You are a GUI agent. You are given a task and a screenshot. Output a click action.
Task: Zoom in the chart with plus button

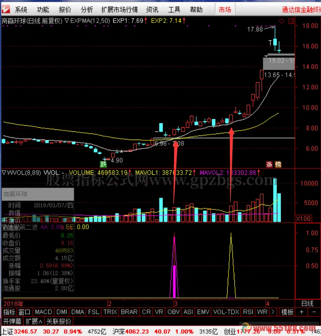tap(302, 312)
